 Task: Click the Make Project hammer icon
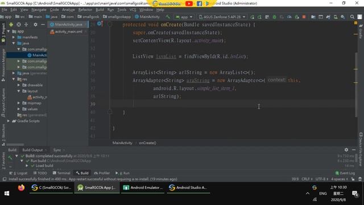pyautogui.click(x=168, y=17)
